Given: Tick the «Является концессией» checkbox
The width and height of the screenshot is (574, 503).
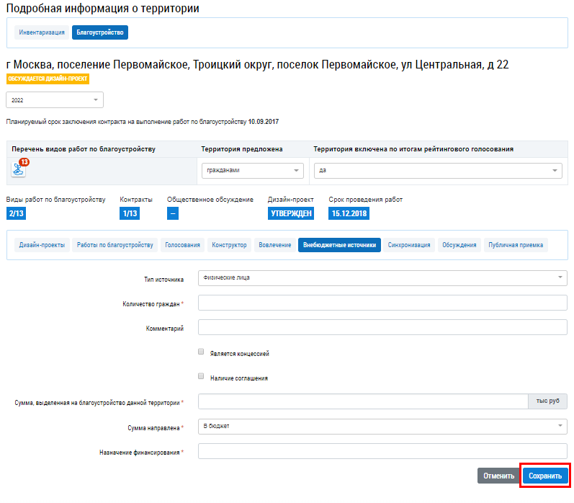Looking at the screenshot, I should point(201,352).
